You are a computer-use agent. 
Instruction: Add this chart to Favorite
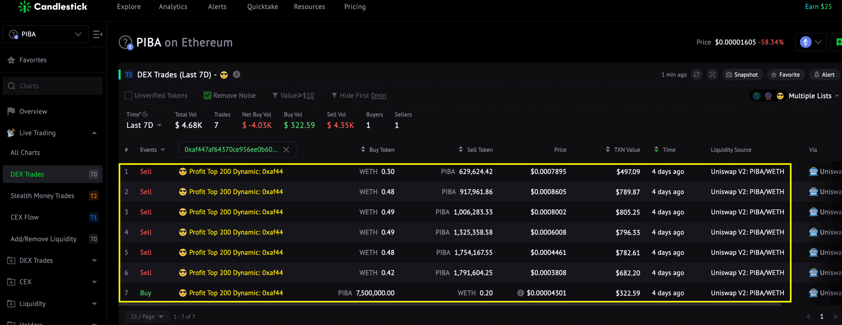(785, 75)
